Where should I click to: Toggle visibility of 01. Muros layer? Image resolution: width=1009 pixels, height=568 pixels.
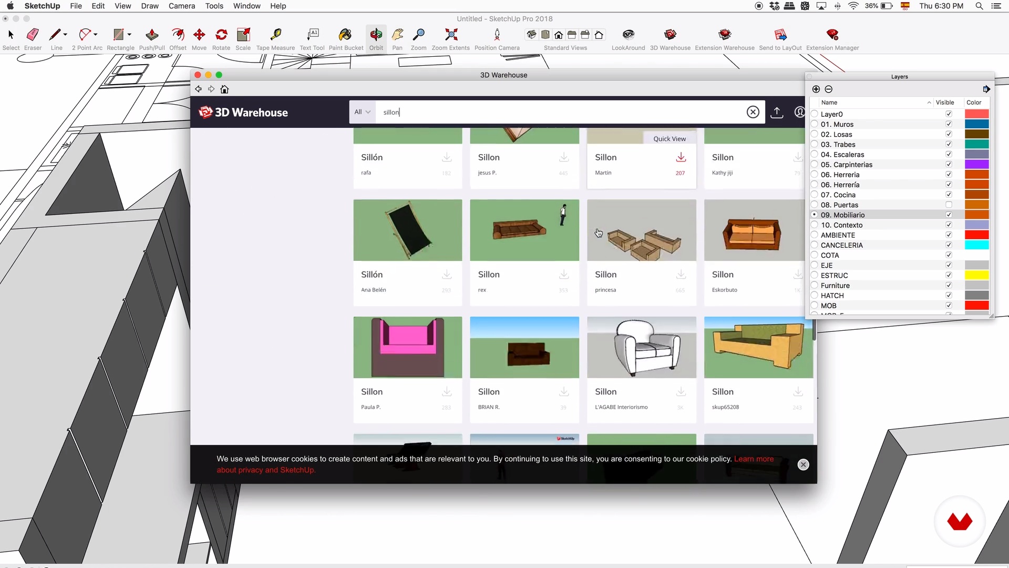pyautogui.click(x=949, y=124)
